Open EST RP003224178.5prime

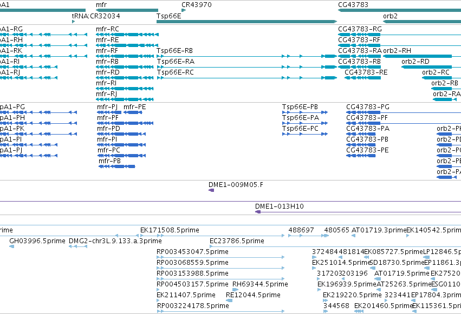pos(220,311)
